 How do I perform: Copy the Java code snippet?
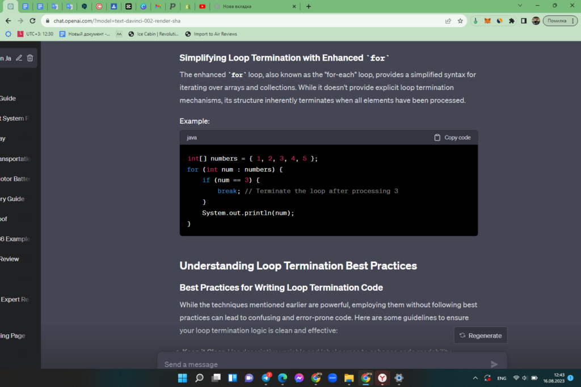point(452,137)
